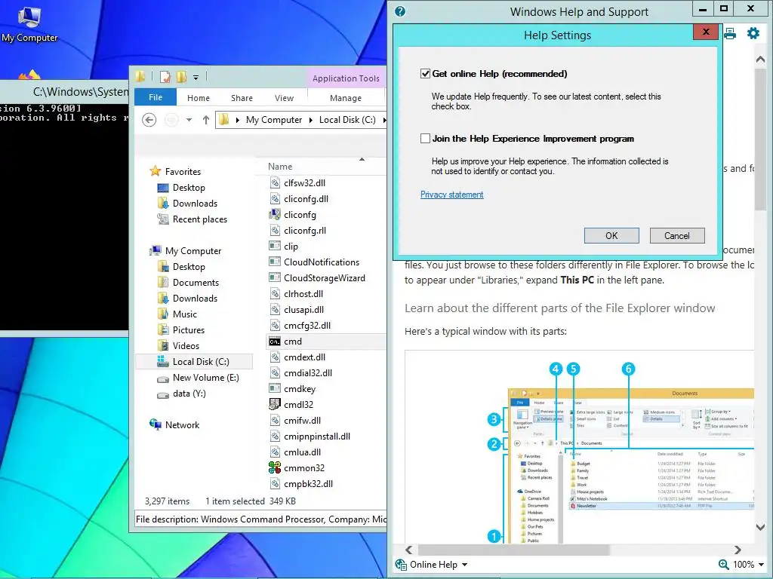Screen dimensions: 773x579
Task: Open the Manage ribbon tab
Action: coord(346,98)
